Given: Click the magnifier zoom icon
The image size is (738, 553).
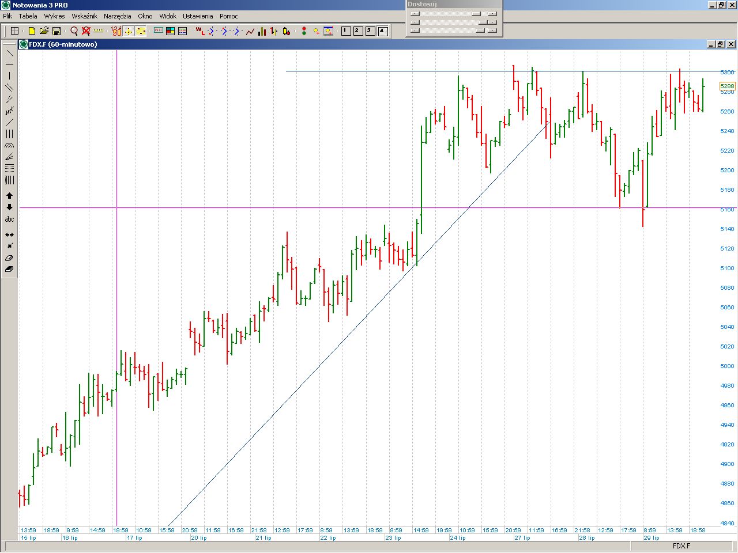Looking at the screenshot, I should [74, 31].
